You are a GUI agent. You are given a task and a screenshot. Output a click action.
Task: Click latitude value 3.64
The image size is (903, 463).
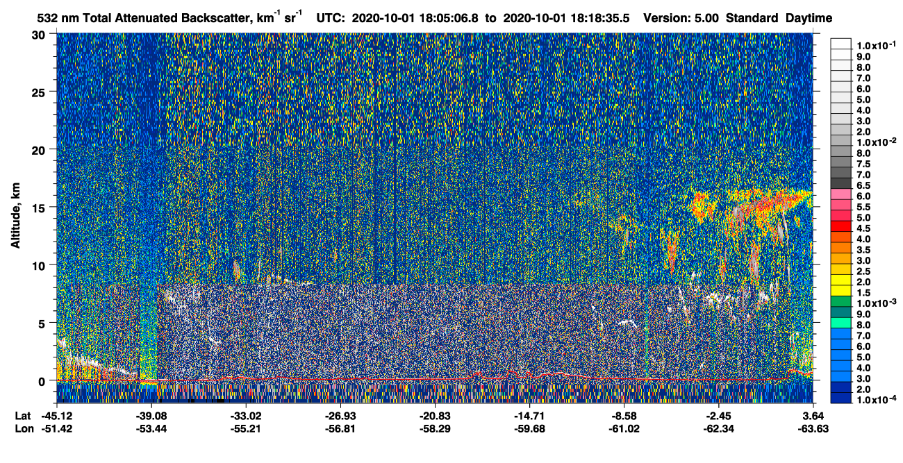click(x=813, y=415)
